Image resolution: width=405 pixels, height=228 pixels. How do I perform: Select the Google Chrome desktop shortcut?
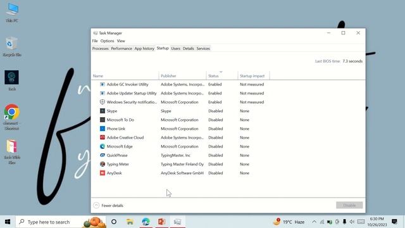tap(11, 117)
